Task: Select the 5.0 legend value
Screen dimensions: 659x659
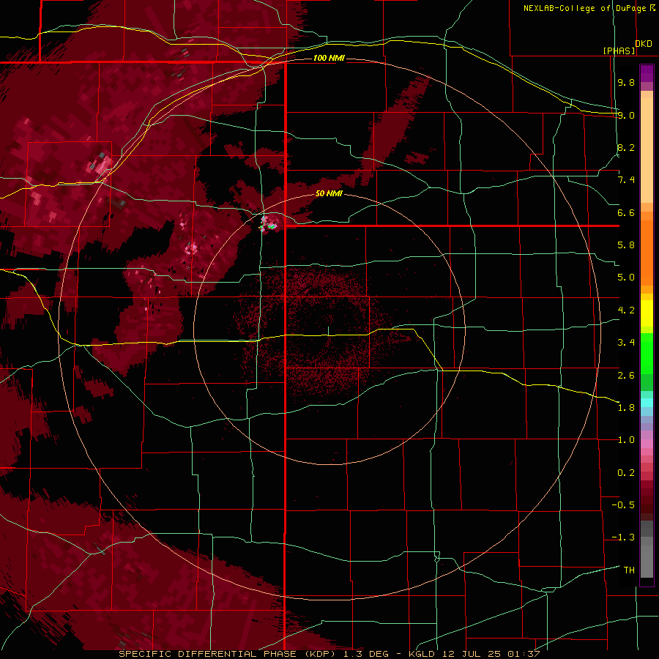Action: click(x=626, y=278)
